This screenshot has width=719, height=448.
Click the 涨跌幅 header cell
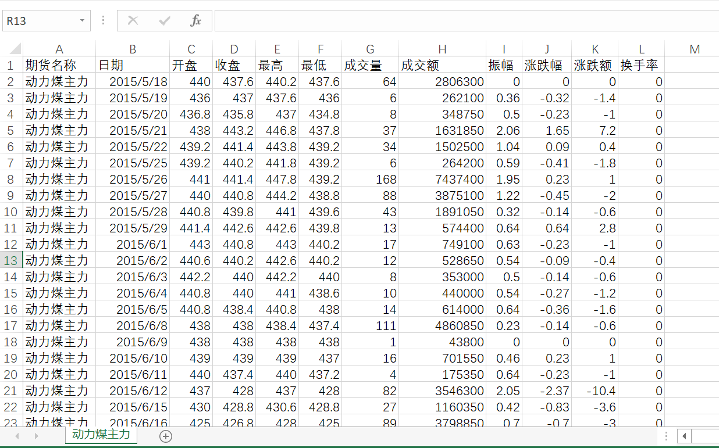547,65
